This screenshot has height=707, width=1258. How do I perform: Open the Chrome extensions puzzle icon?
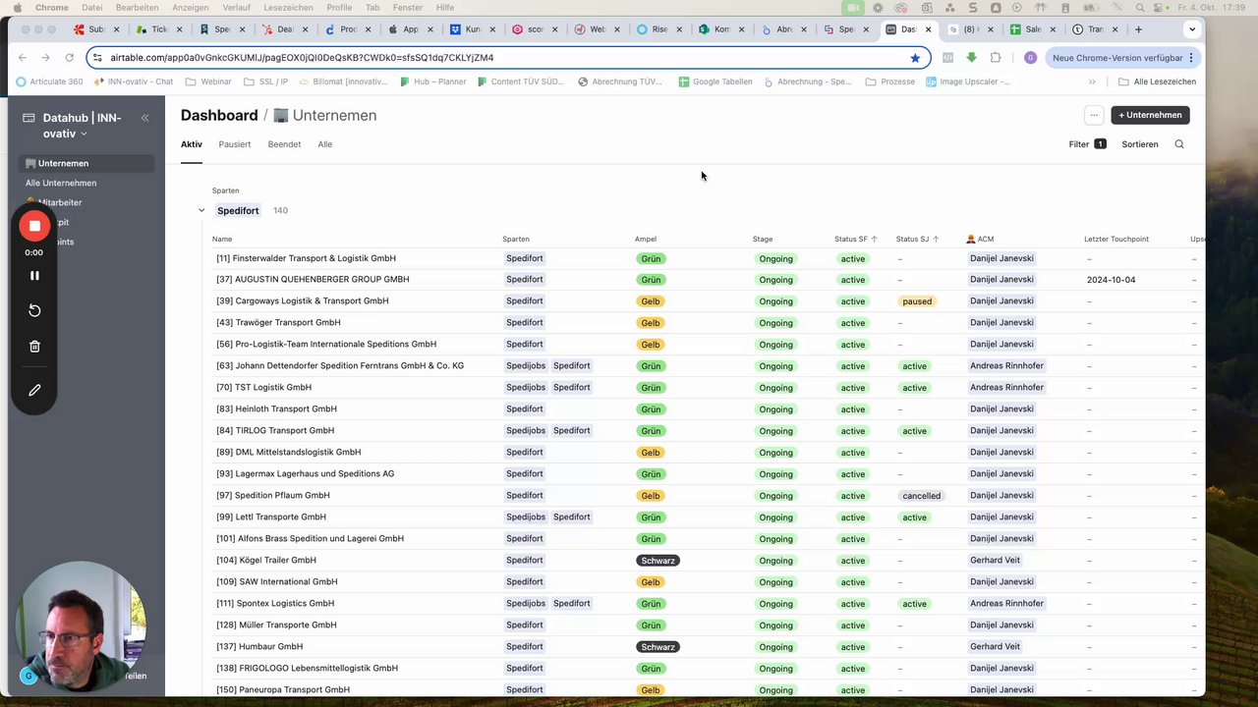point(996,58)
